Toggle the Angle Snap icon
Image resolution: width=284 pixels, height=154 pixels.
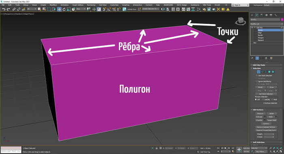[x=109, y=9]
